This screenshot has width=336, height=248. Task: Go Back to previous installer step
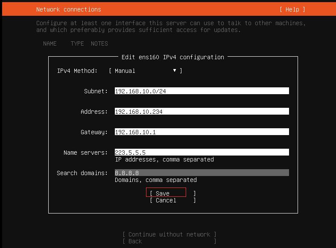(135, 241)
